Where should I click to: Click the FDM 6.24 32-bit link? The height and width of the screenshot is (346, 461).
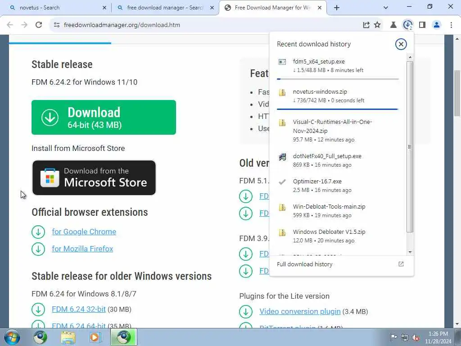[79, 309]
